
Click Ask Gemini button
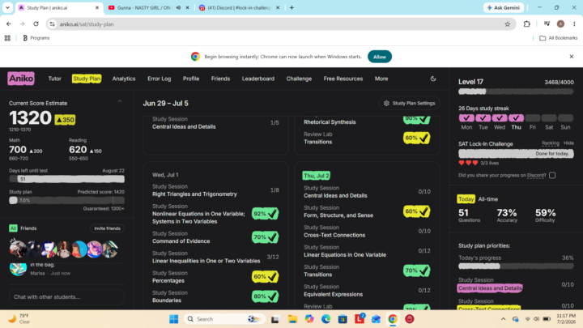point(504,7)
